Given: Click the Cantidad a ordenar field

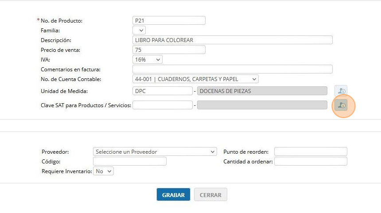Looking at the screenshot, I should point(311,161).
